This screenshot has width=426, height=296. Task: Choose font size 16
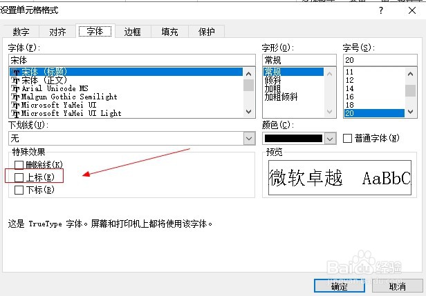click(x=374, y=97)
